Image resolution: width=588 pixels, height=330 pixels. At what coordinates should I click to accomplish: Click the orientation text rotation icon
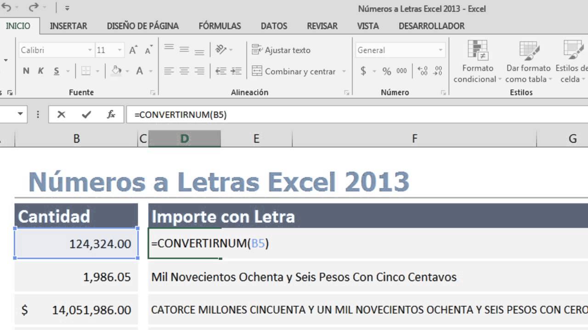(221, 49)
